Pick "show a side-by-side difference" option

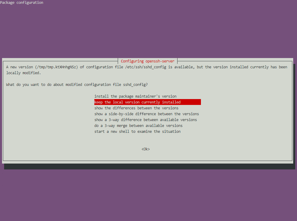pyautogui.click(x=147, y=114)
